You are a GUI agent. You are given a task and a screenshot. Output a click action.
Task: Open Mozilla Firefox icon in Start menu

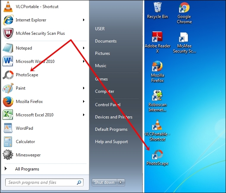tap(8, 102)
